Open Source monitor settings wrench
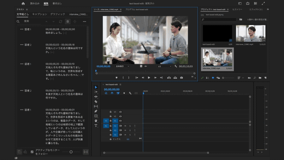Viewport: 284px width, 160px height. click(175, 66)
